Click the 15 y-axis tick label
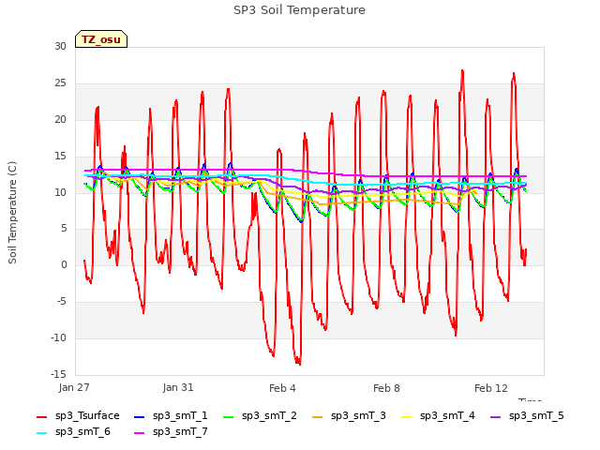 pos(60,156)
